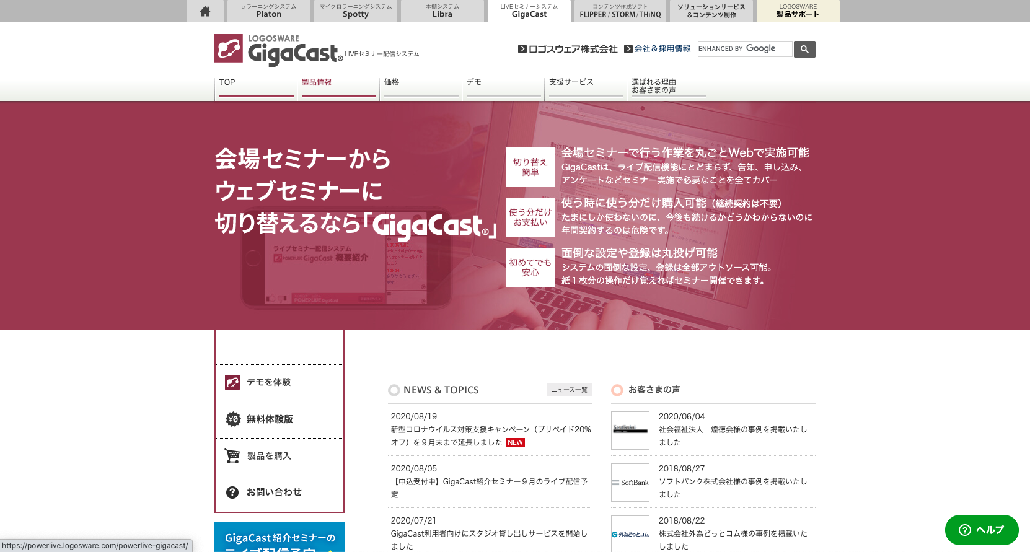The height and width of the screenshot is (552, 1030).
Task: Click the NEWS & TOPICS heading
Action: pos(441,390)
